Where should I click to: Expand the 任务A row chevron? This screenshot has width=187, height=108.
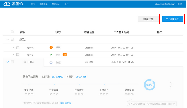click(x=13, y=48)
